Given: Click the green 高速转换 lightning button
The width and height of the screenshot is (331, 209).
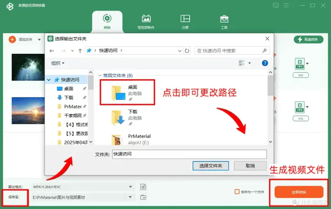Looking at the screenshot, I should (x=308, y=39).
